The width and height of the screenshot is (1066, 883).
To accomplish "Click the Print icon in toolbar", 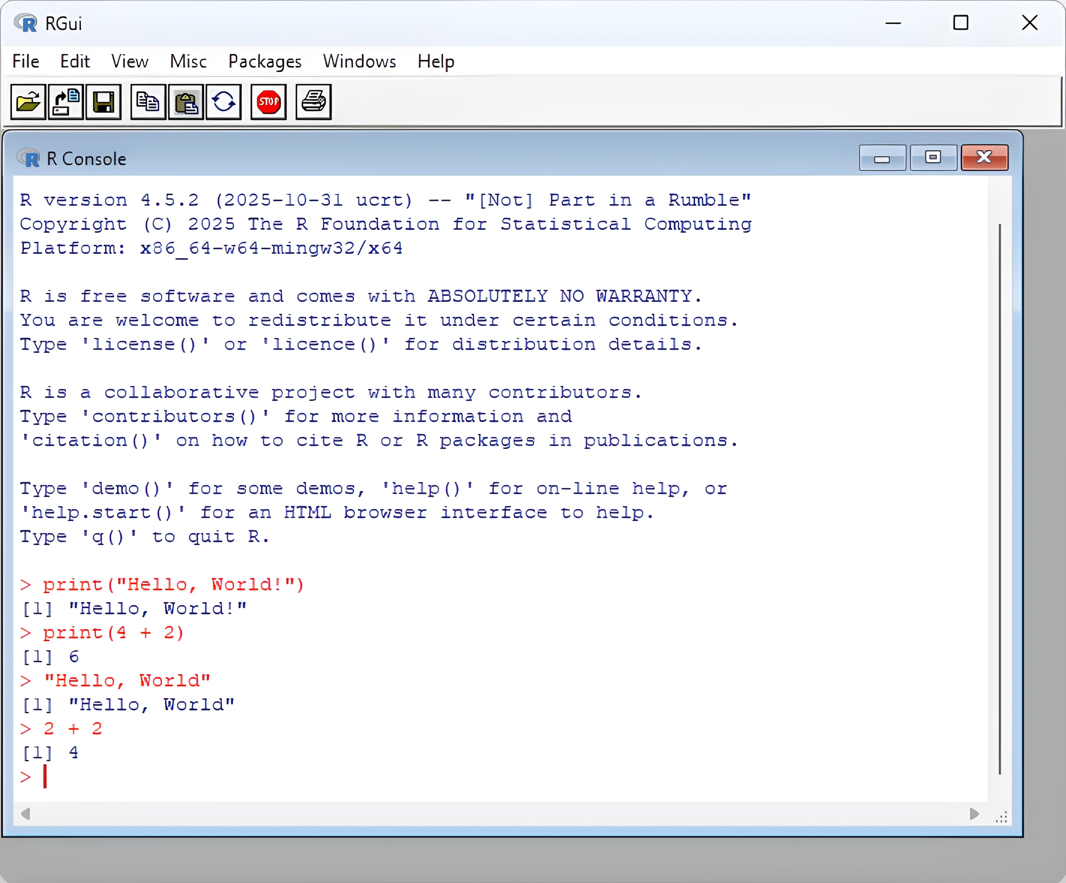I will tap(313, 102).
